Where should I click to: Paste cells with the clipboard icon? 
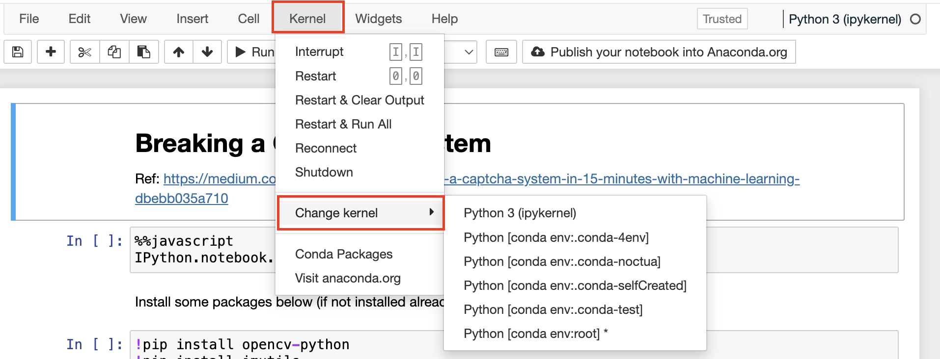tap(143, 52)
